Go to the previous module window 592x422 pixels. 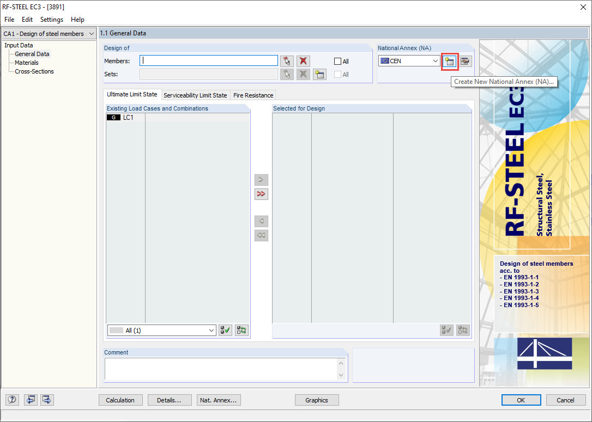(30, 400)
